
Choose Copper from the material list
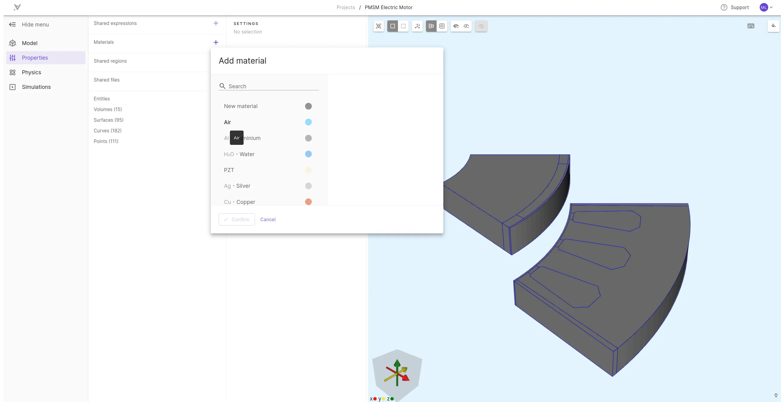[x=268, y=202]
